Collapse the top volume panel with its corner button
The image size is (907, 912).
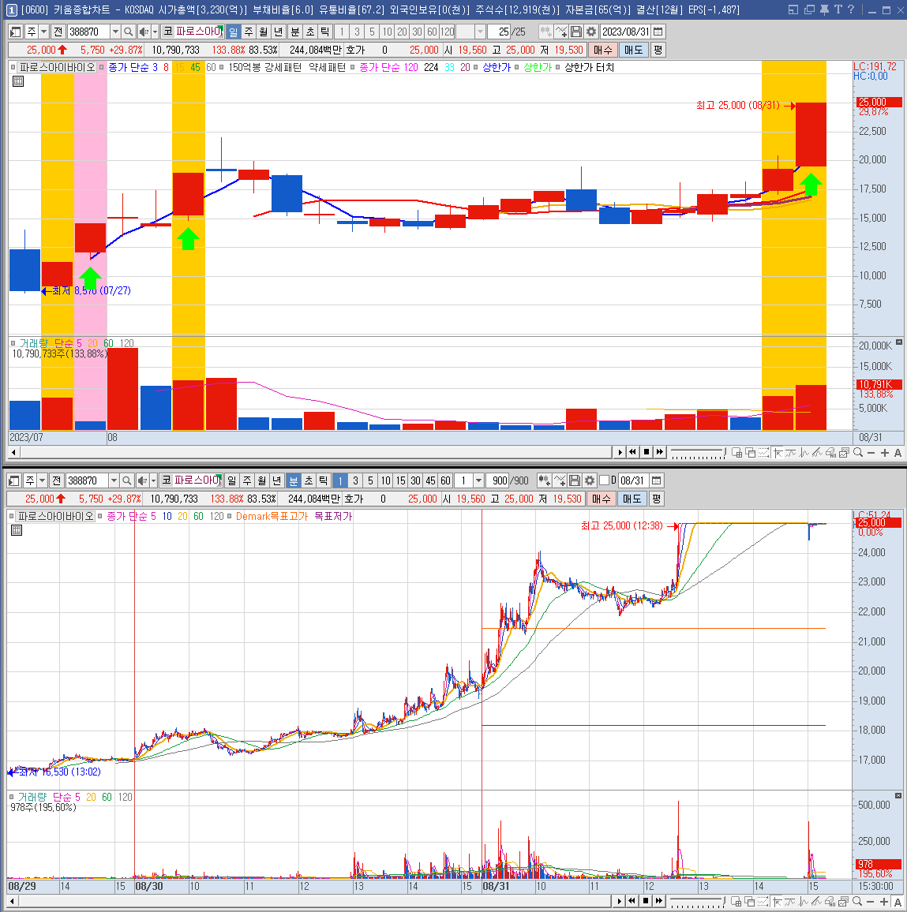coord(899,342)
